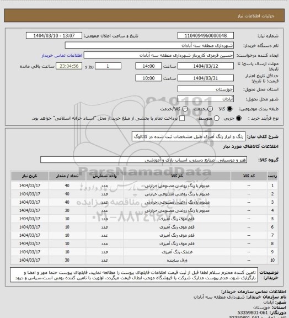The image size is (289, 318).
Task: Click the اطلاعات تماس سازمان خریدار heading
Action: 254,292
